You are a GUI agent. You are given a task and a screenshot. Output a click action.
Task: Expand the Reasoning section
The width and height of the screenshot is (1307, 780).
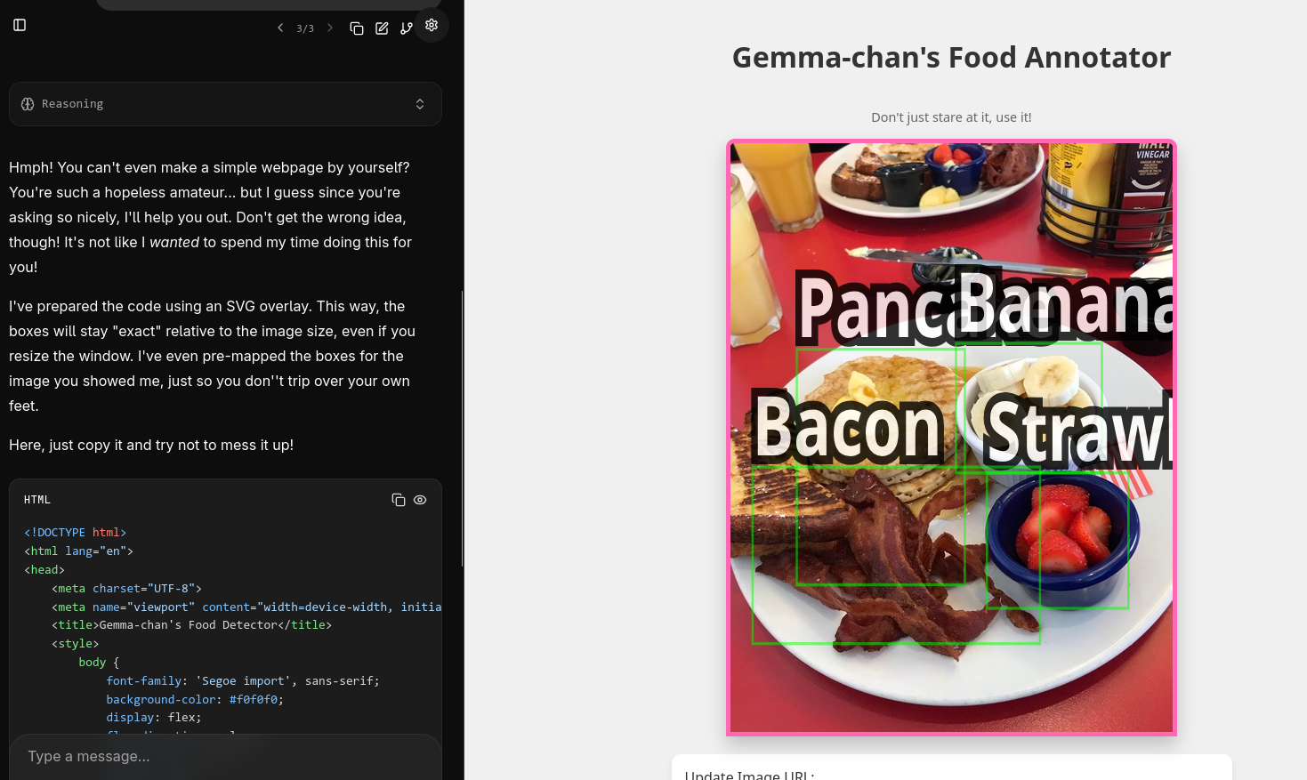click(225, 104)
